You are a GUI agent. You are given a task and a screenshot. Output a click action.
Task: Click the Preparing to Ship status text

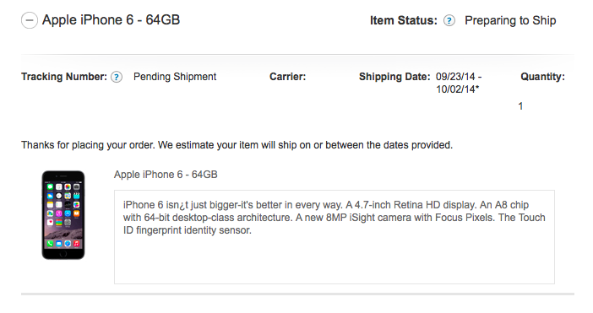pyautogui.click(x=510, y=20)
